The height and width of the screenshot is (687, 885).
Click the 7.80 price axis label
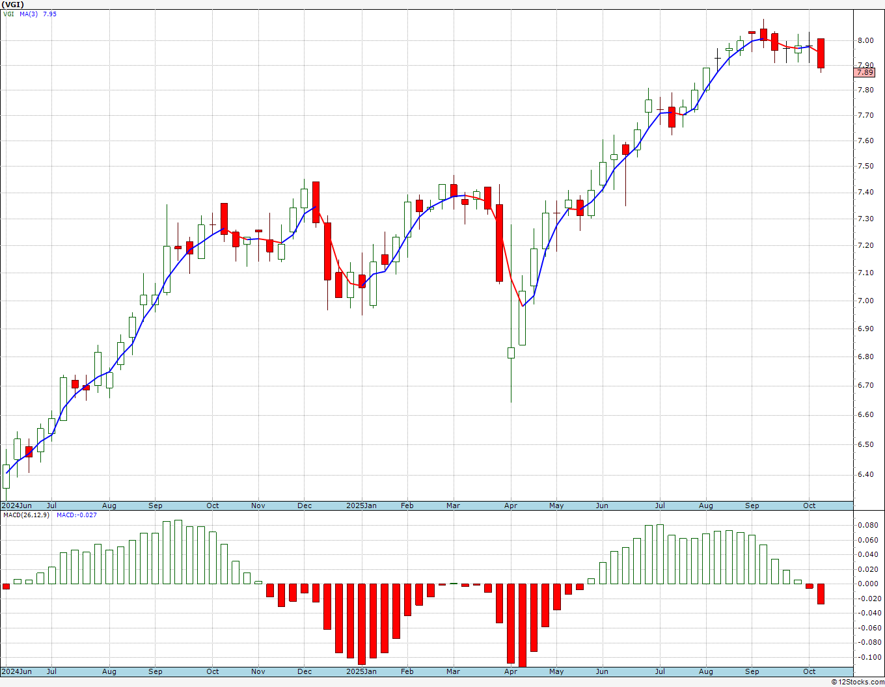(x=865, y=90)
